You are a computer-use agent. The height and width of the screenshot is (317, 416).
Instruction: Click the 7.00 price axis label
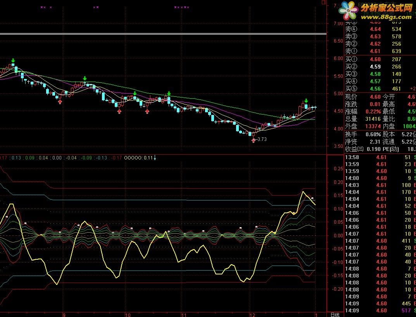(338, 24)
